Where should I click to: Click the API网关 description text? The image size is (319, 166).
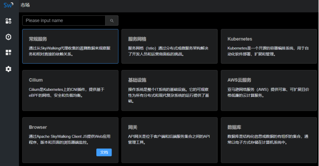169,139
